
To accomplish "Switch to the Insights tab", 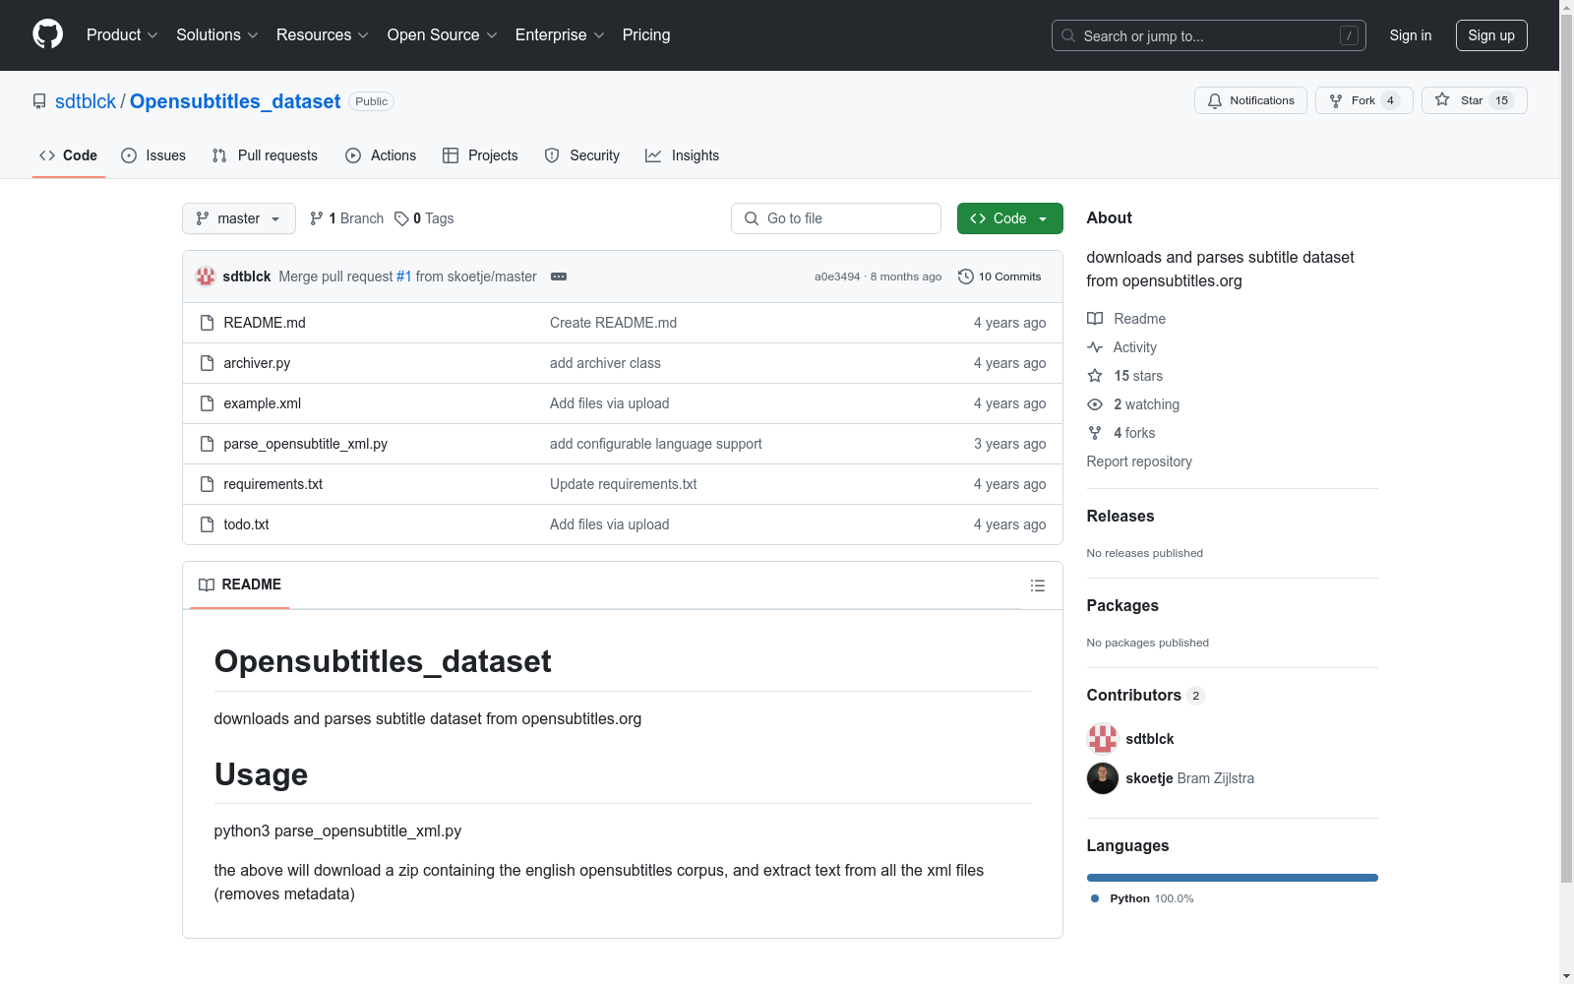I will (x=683, y=155).
